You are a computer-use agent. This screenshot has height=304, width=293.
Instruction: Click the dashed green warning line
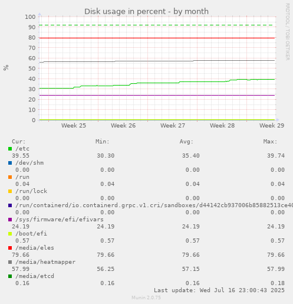pos(156,25)
